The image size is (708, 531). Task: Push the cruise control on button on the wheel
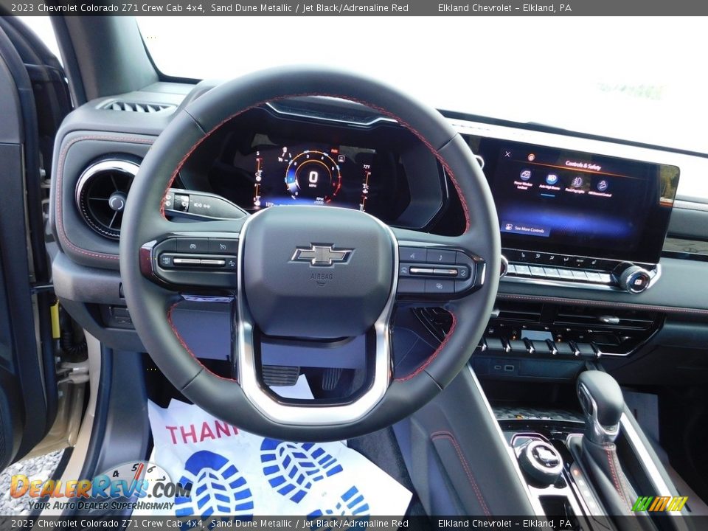click(192, 246)
